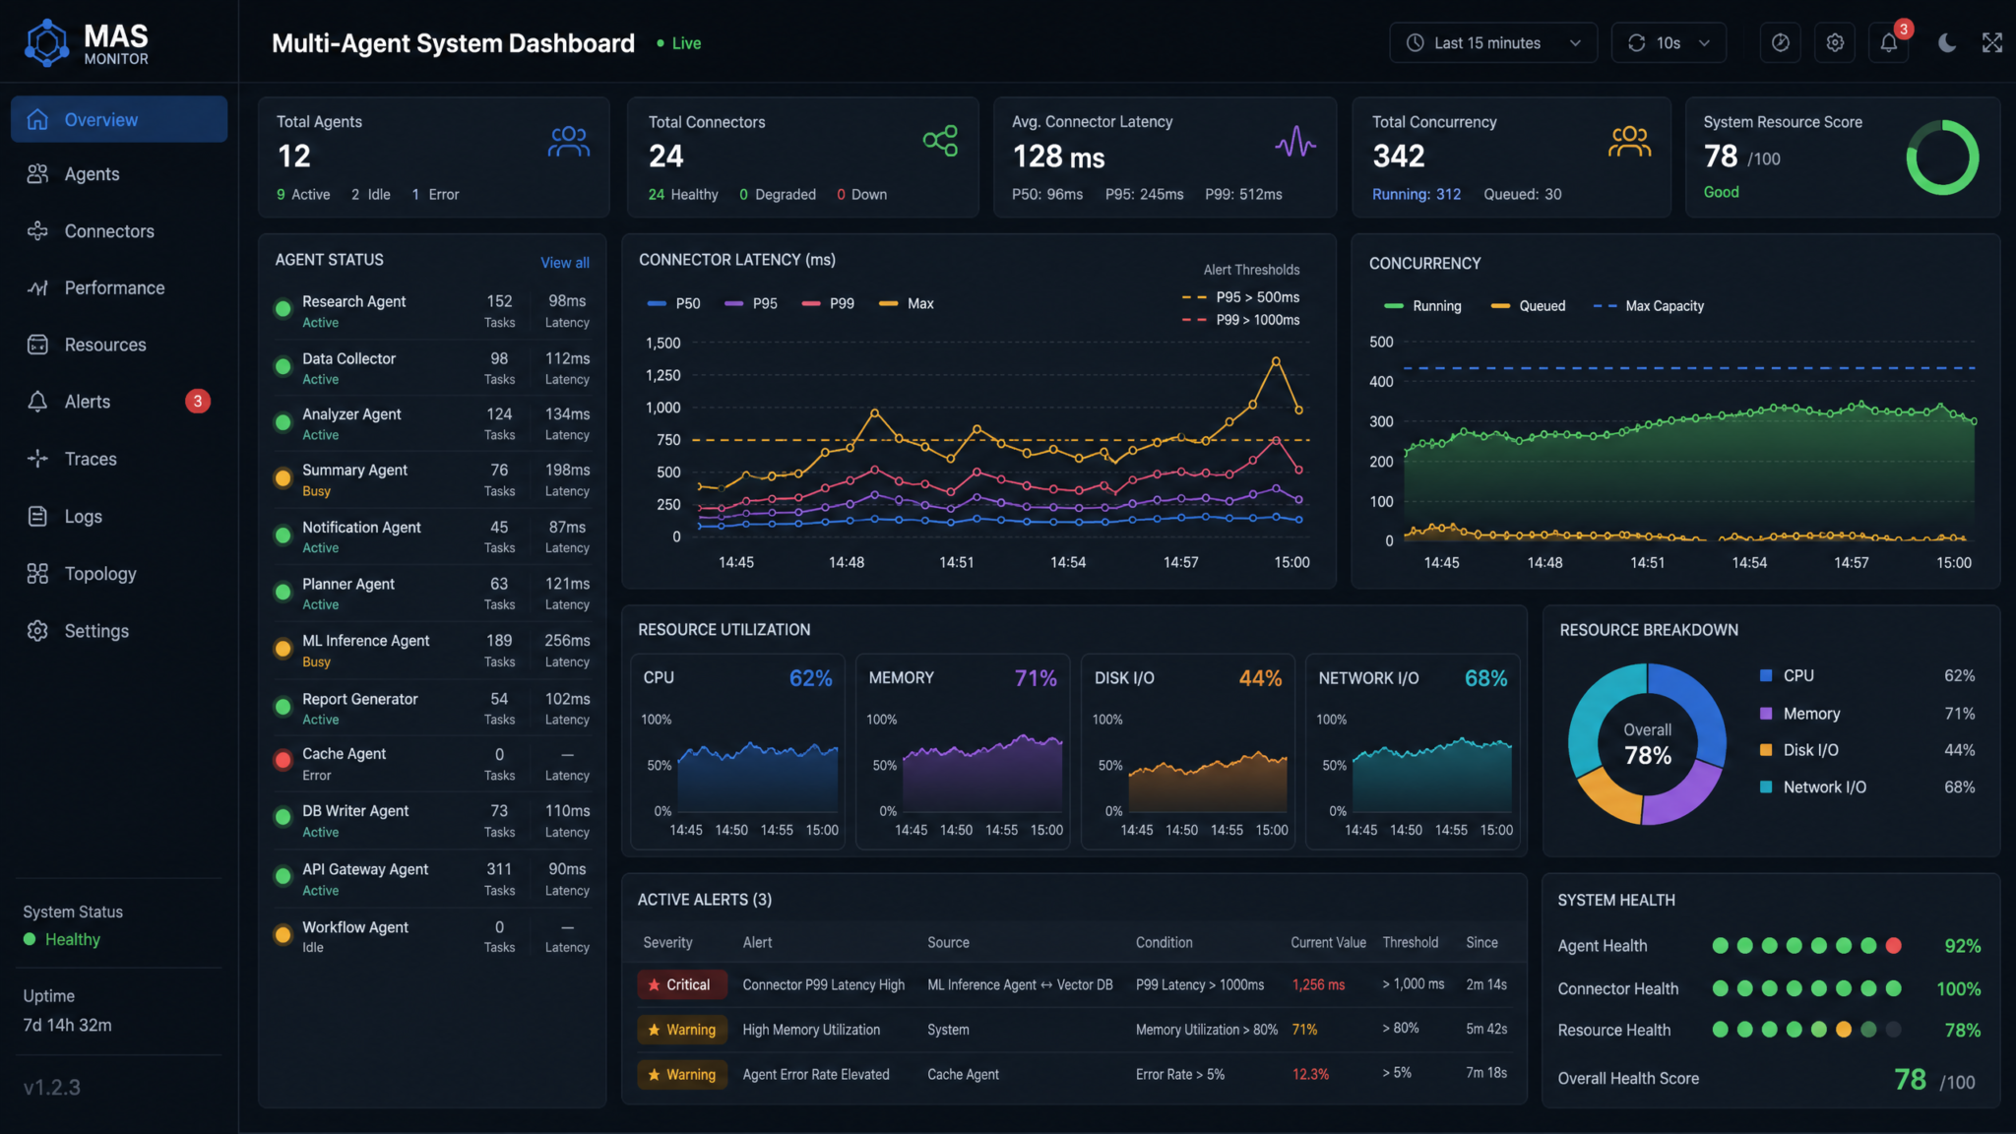Open the Last 15 minutes dropdown
Screen dimensions: 2016x1134
(1492, 42)
